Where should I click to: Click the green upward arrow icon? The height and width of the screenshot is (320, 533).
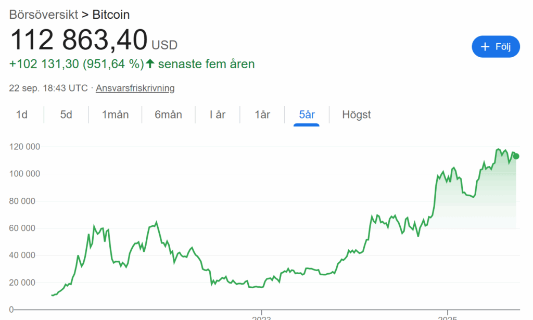tap(150, 64)
